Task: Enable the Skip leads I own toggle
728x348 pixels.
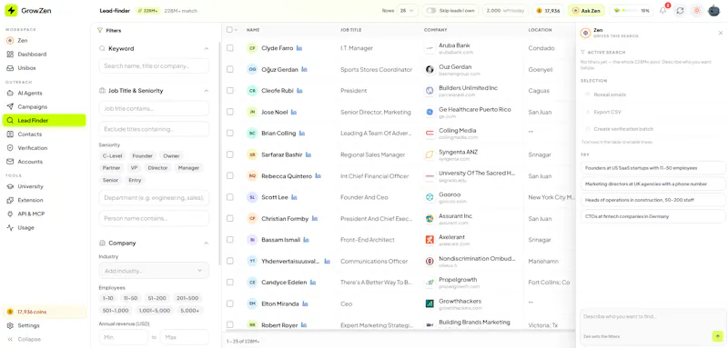Action: 431,11
